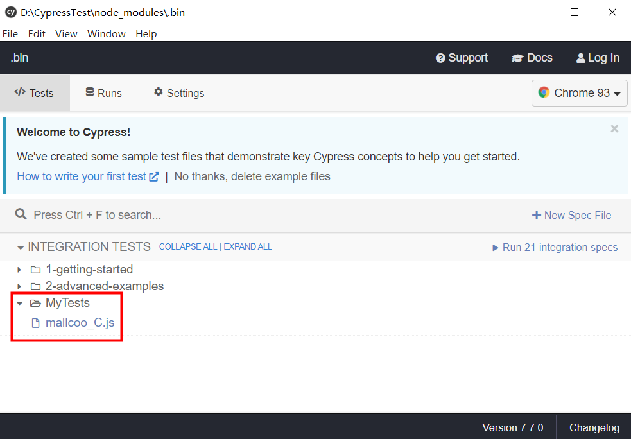
Task: Open the Help menu
Action: click(146, 34)
